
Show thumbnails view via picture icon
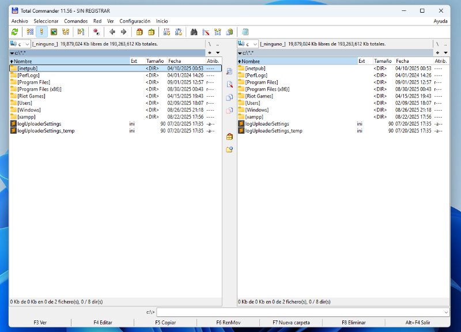click(x=54, y=32)
